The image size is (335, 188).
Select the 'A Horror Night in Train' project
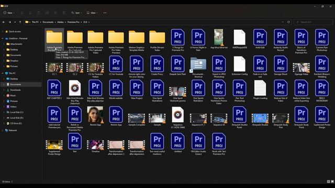point(198,40)
